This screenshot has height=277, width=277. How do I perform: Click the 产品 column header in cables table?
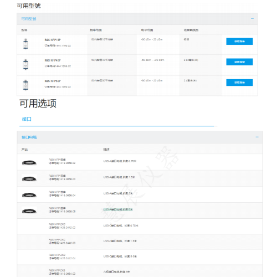tap(24, 150)
